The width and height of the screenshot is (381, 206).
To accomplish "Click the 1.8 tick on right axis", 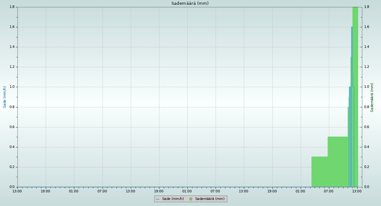I will pyautogui.click(x=367, y=7).
